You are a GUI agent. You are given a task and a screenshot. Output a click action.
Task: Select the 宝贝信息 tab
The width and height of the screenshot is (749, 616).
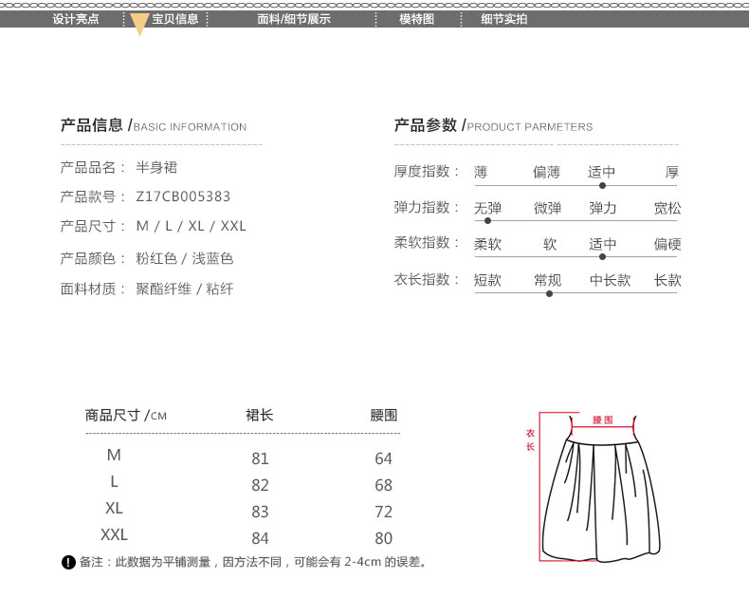(x=174, y=19)
